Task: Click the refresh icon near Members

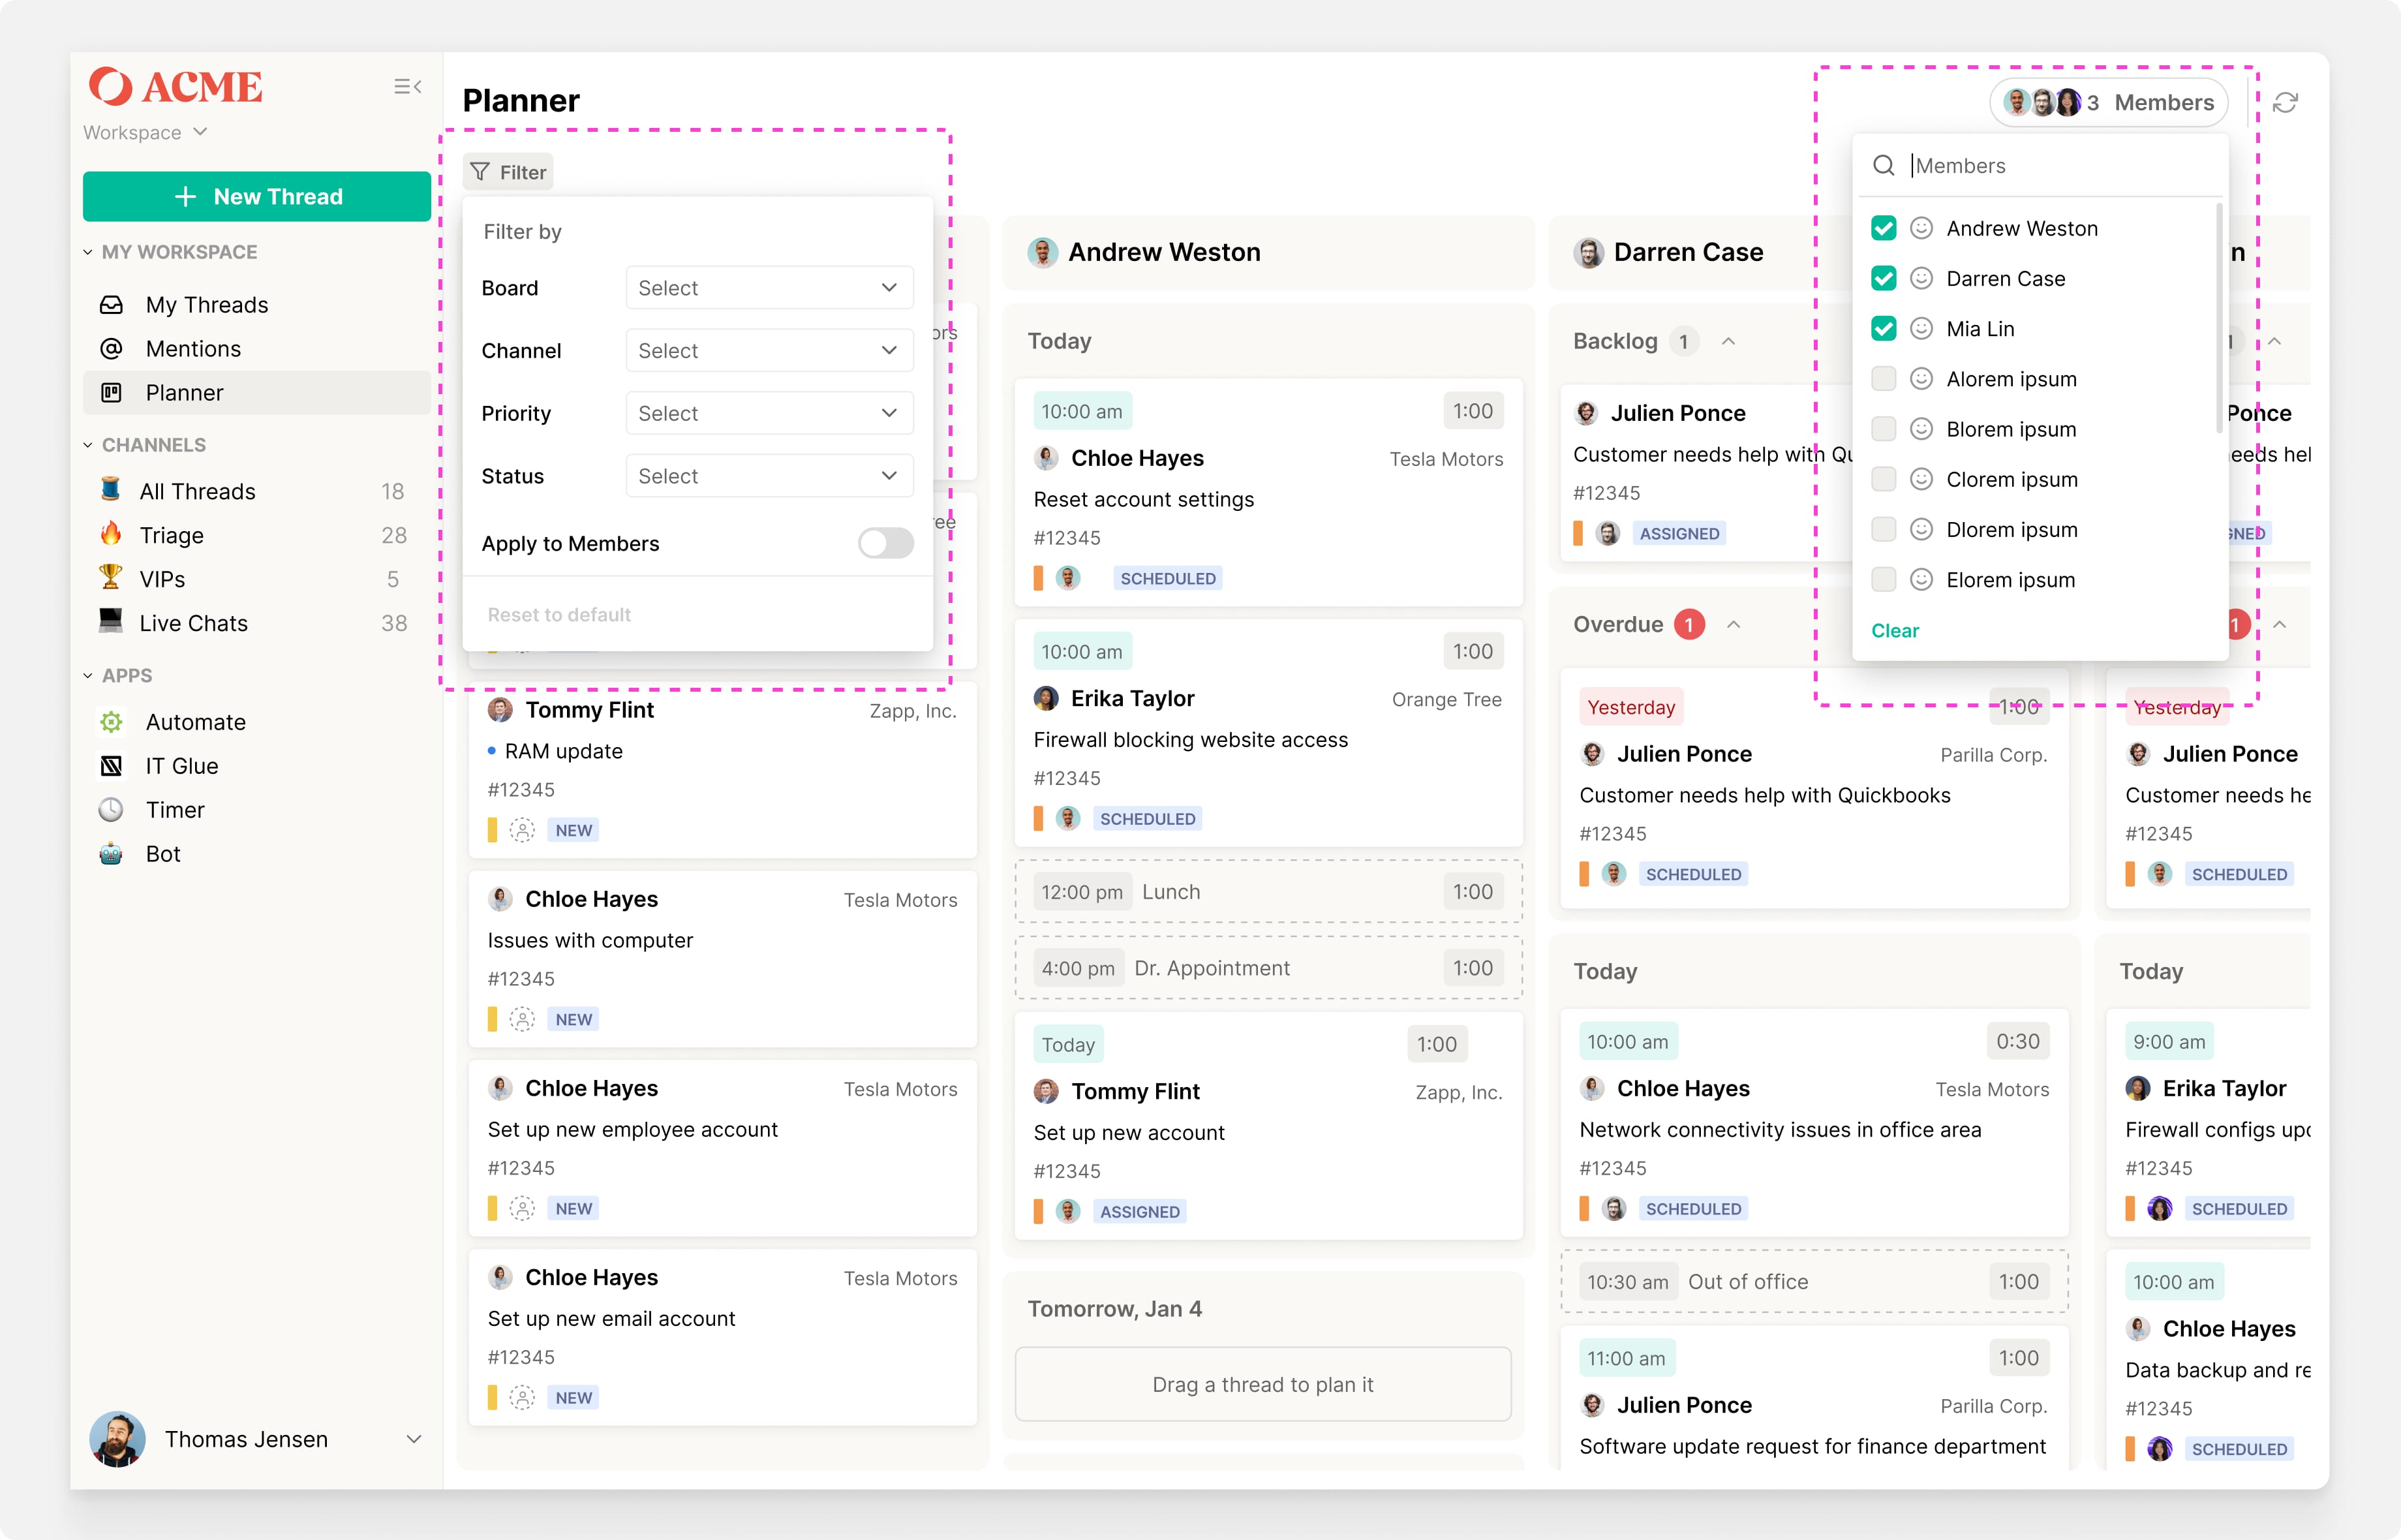Action: point(2285,103)
